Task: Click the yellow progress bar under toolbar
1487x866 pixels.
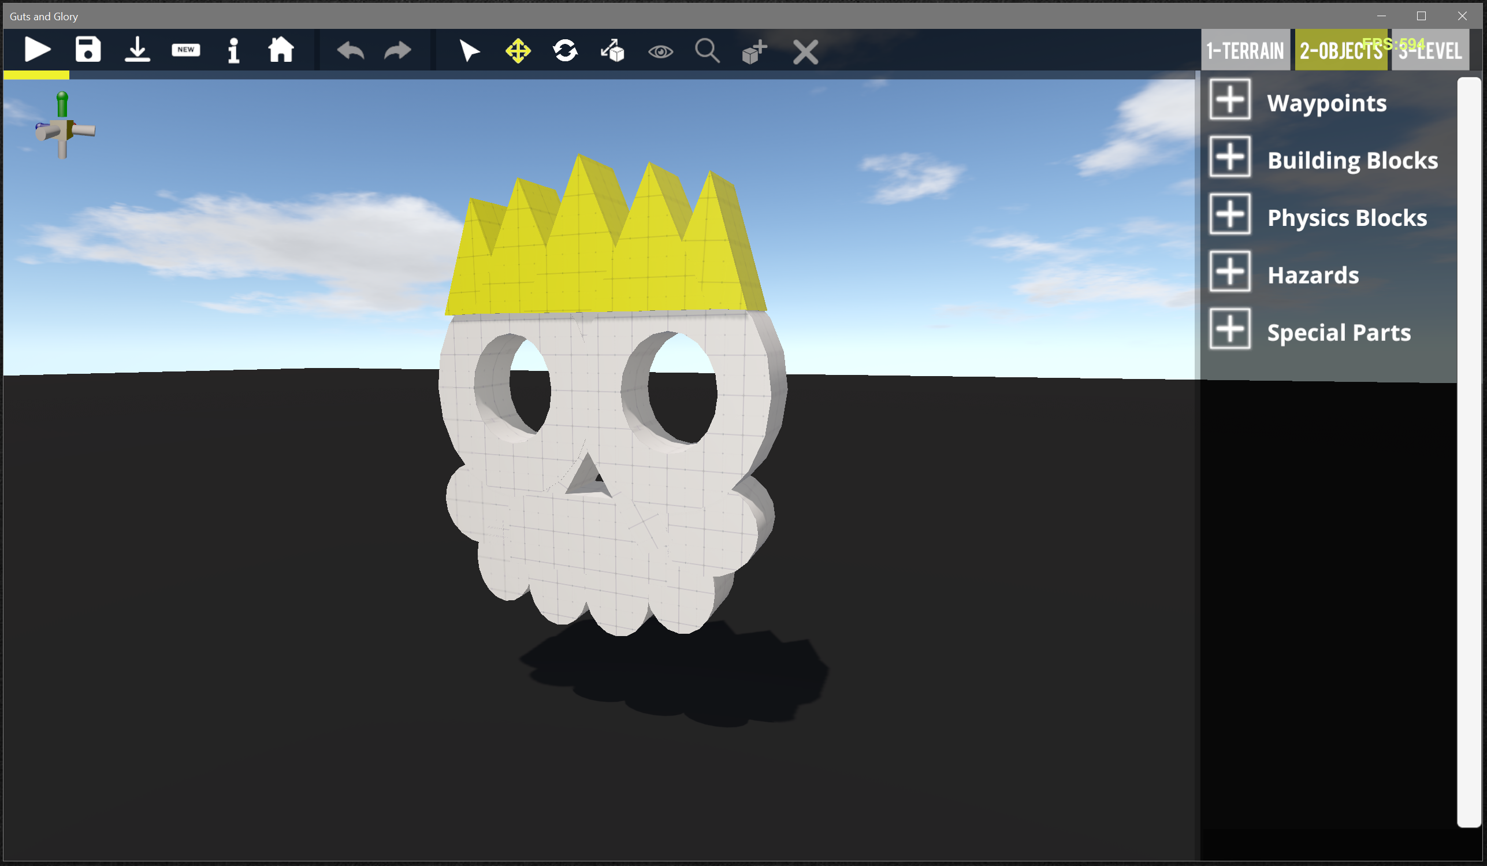Action: (x=36, y=75)
